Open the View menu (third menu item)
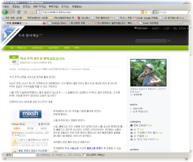The image size is (193, 162). pyautogui.click(x=27, y=6)
